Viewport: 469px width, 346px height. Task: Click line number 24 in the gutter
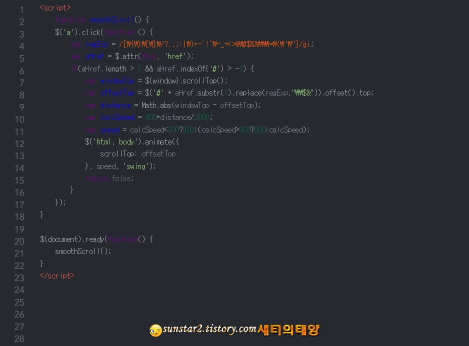19,290
